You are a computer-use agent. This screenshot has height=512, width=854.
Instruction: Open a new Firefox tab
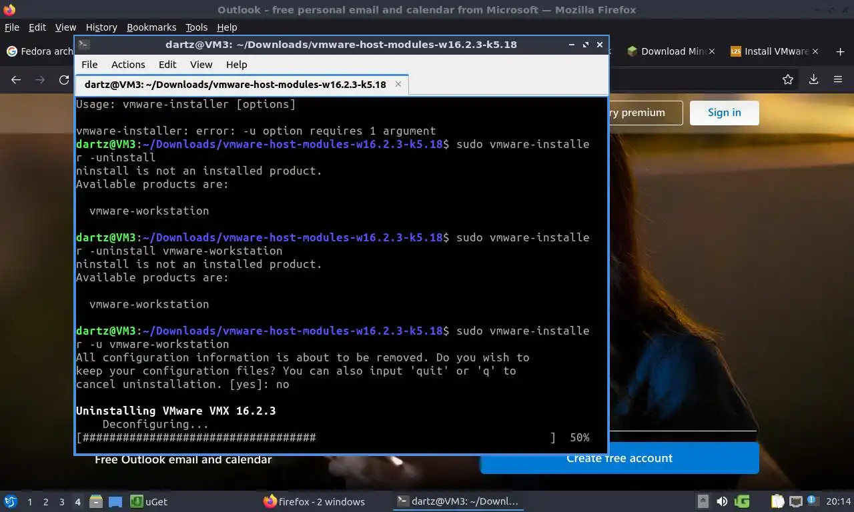pos(840,51)
